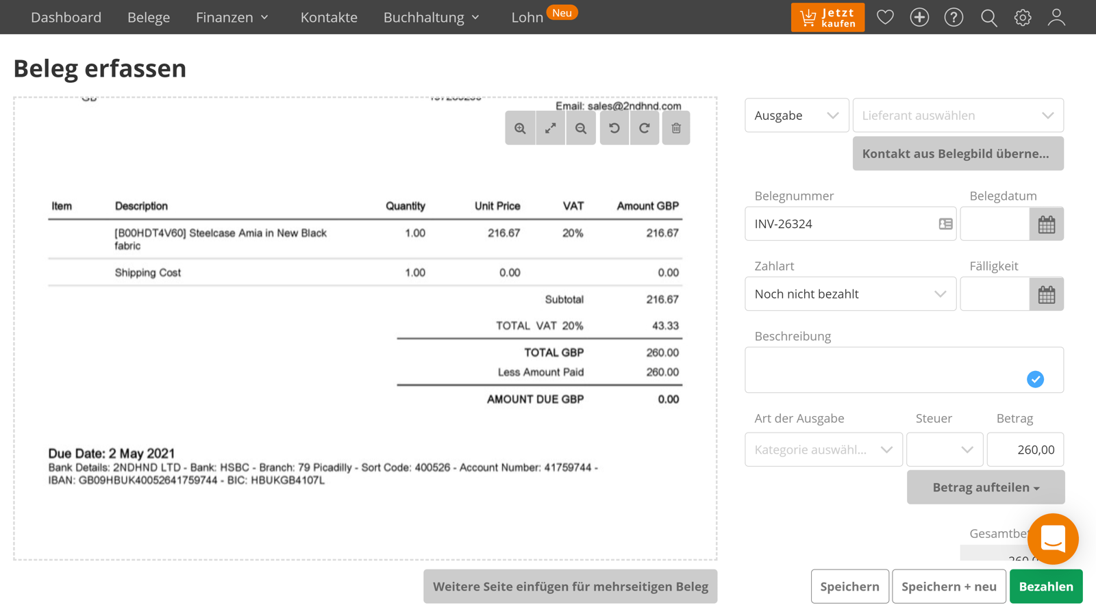Delete the uploaded receipt image
This screenshot has width=1096, height=616.
[676, 128]
